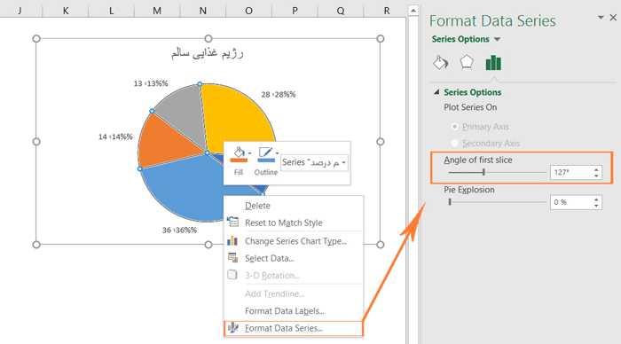Viewport: 621px width, 344px height.
Task: Select the Secondary Axis radio button
Action: (x=454, y=143)
